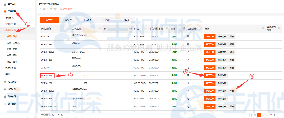Select 日本 - 东京 location

click(x=12, y=49)
